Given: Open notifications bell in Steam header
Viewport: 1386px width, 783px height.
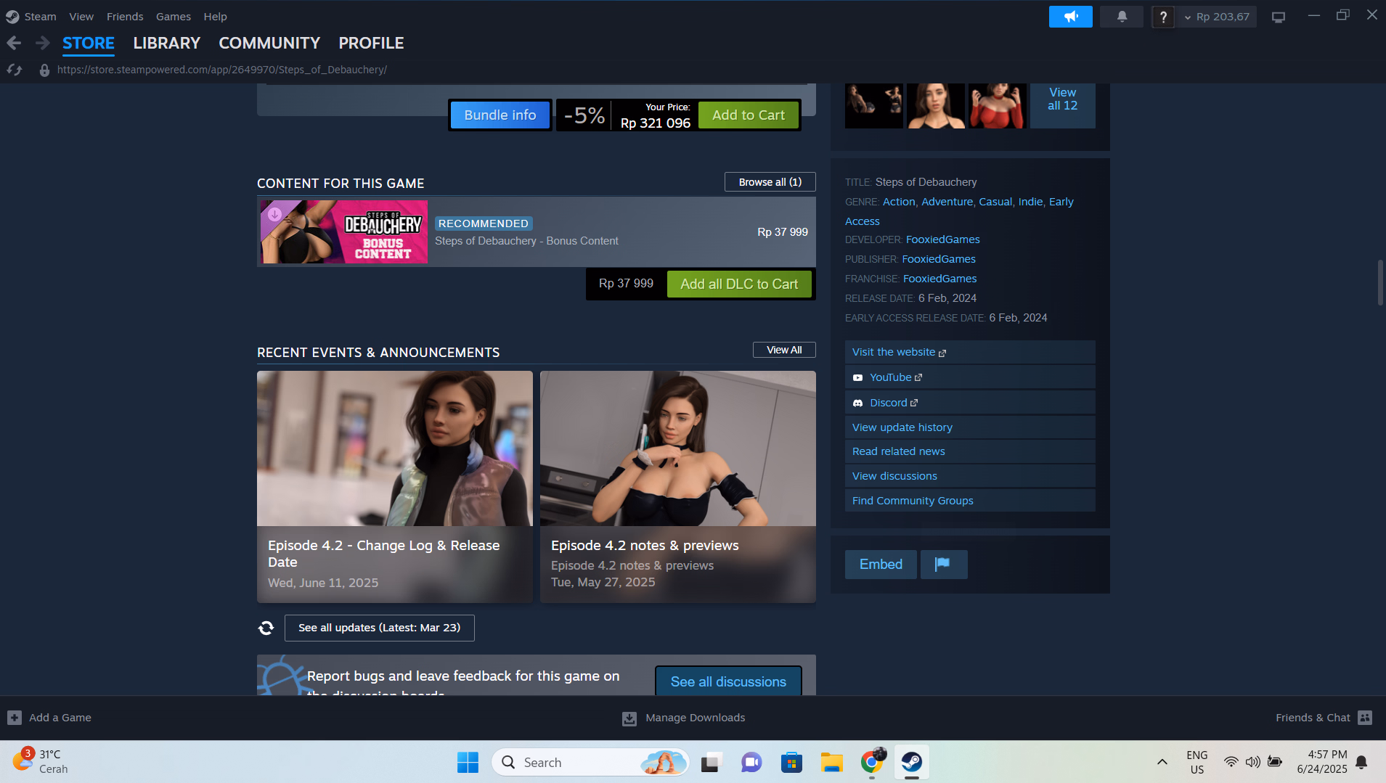Looking at the screenshot, I should (x=1122, y=16).
